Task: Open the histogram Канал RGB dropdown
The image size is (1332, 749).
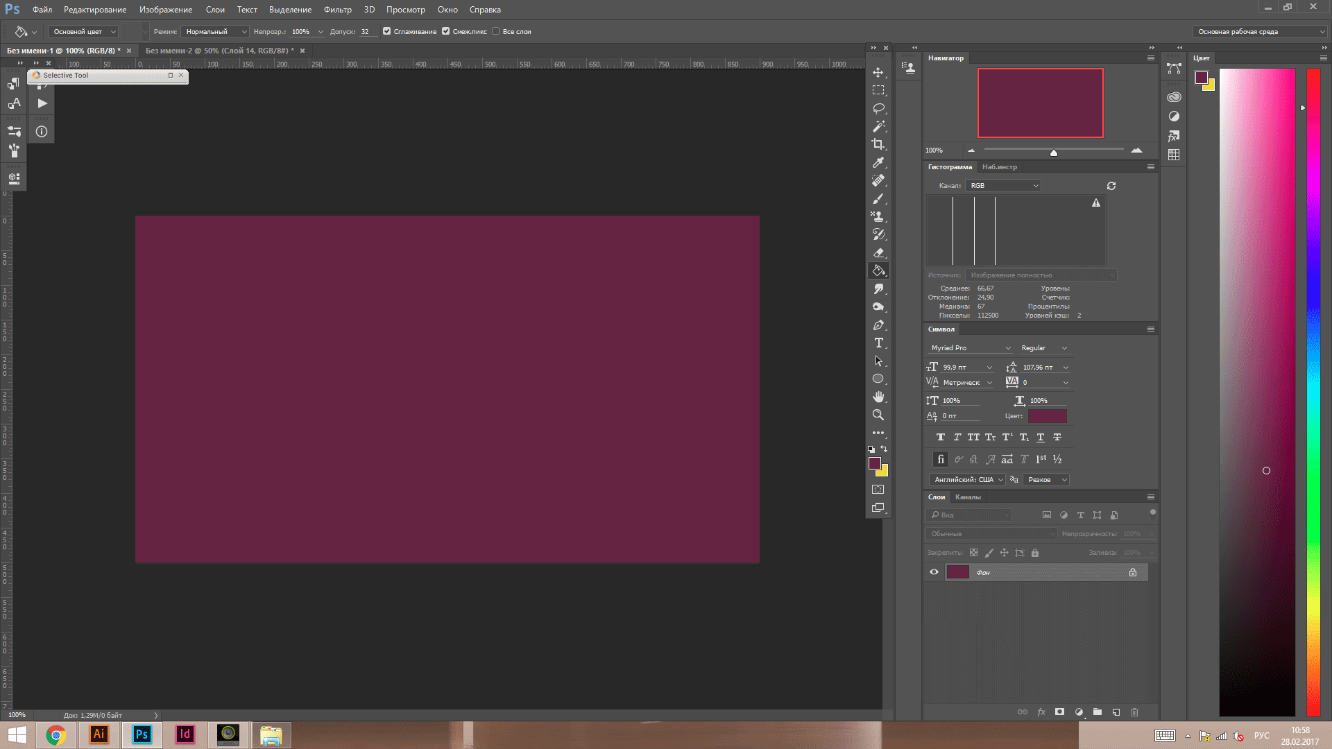Action: pyautogui.click(x=1003, y=186)
